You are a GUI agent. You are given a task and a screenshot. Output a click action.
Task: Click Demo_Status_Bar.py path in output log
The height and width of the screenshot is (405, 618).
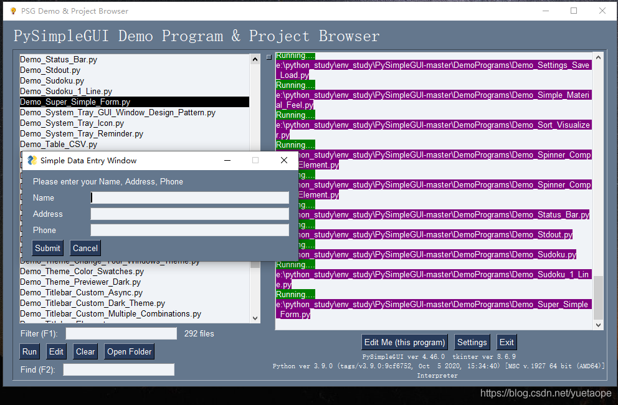444,214
